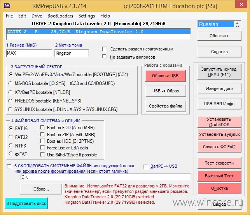
Task: Step the Russian language selector up
Action: 237,23
